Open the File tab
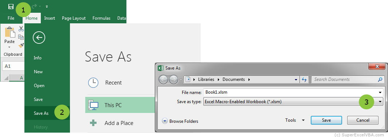 click(11, 18)
